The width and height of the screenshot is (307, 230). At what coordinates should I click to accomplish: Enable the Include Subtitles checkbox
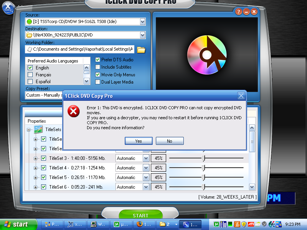point(98,67)
